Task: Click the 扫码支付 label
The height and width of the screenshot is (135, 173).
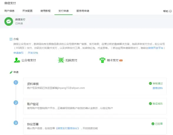Action: pyautogui.click(x=71, y=60)
